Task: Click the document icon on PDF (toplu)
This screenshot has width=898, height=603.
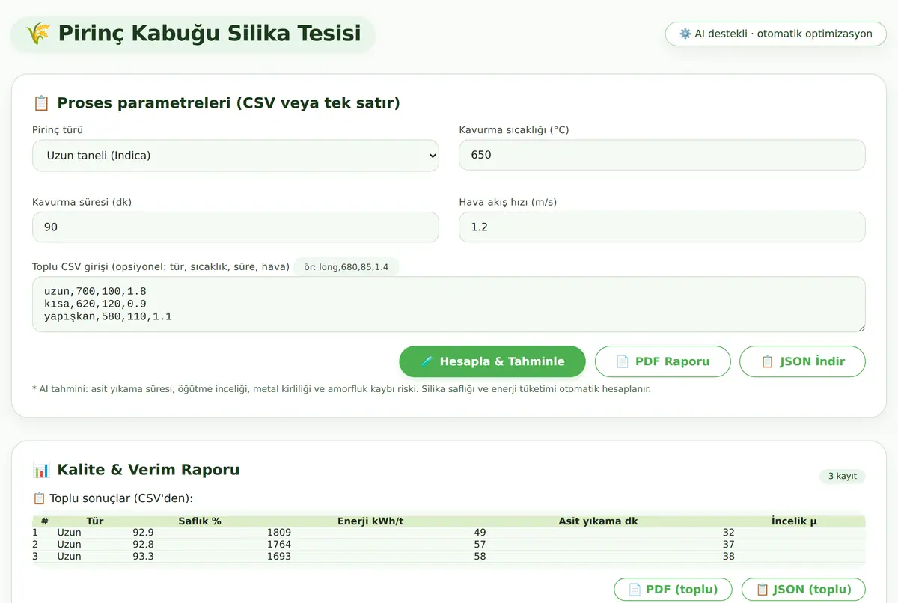Action: point(635,590)
